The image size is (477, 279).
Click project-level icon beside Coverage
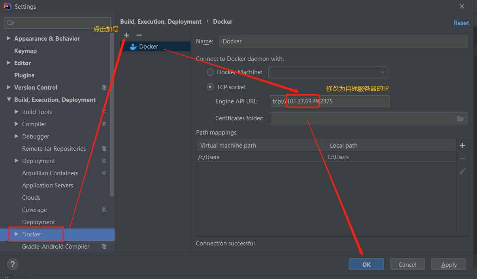click(104, 210)
